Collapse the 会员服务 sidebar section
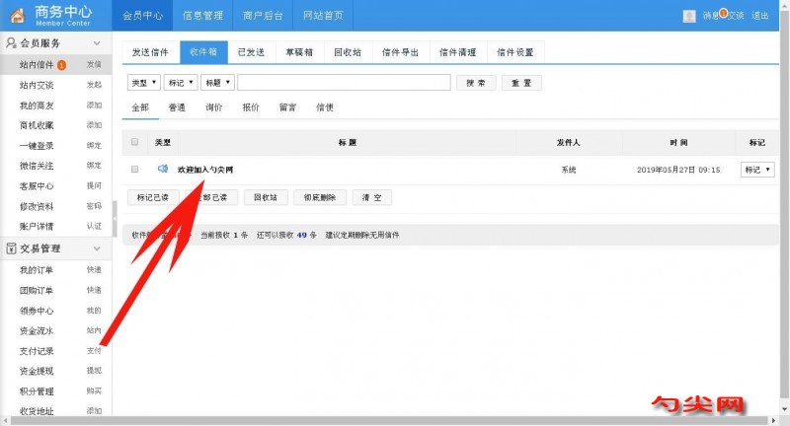Image resolution: width=790 pixels, height=426 pixels. pyautogui.click(x=97, y=43)
